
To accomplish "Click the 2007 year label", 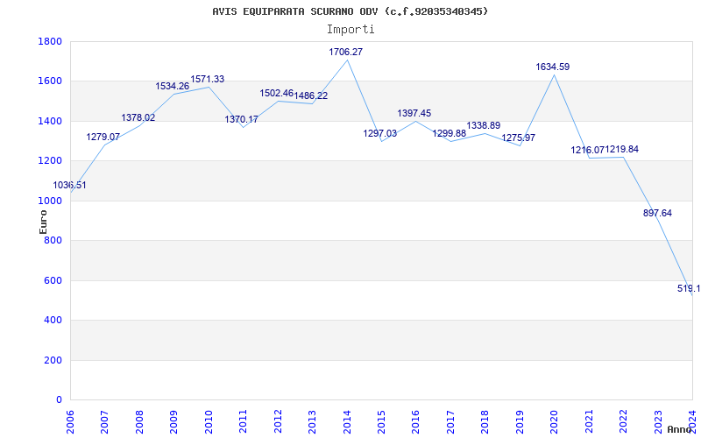I will (105, 421).
